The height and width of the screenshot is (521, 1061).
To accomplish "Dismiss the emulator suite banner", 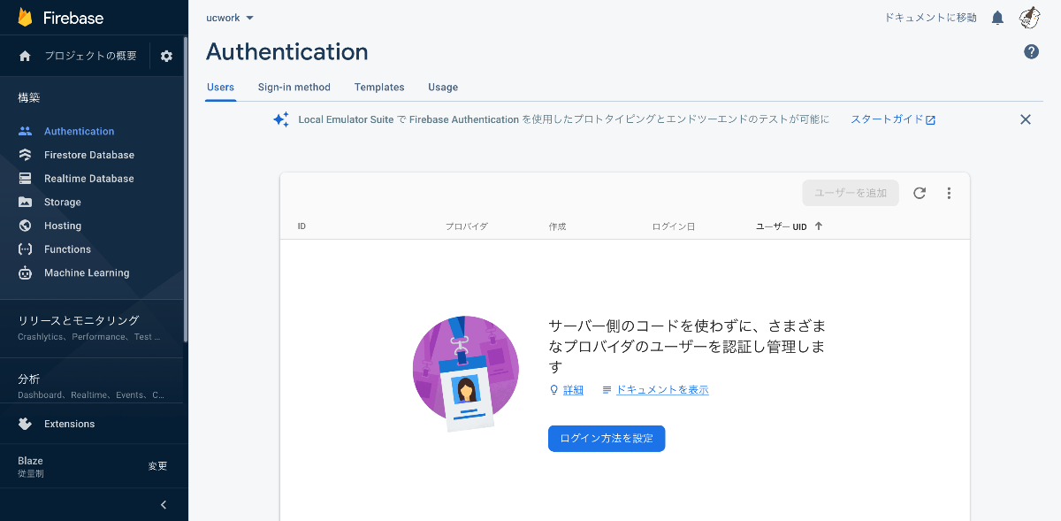I will click(1026, 119).
